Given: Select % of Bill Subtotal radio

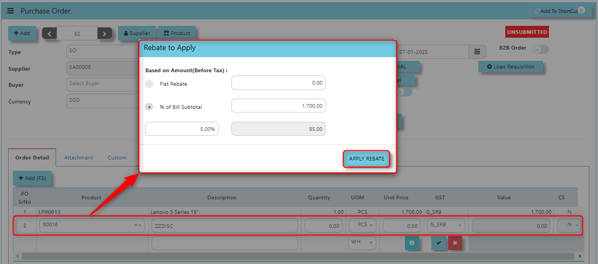Looking at the screenshot, I should point(149,107).
